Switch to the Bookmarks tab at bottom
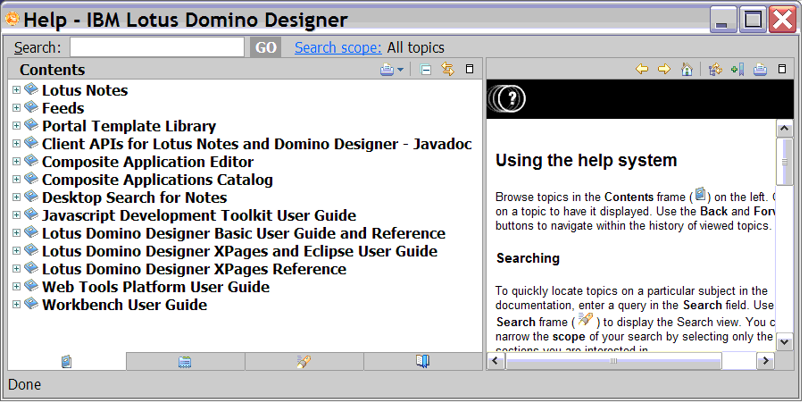This screenshot has width=808, height=403. pyautogui.click(x=422, y=362)
